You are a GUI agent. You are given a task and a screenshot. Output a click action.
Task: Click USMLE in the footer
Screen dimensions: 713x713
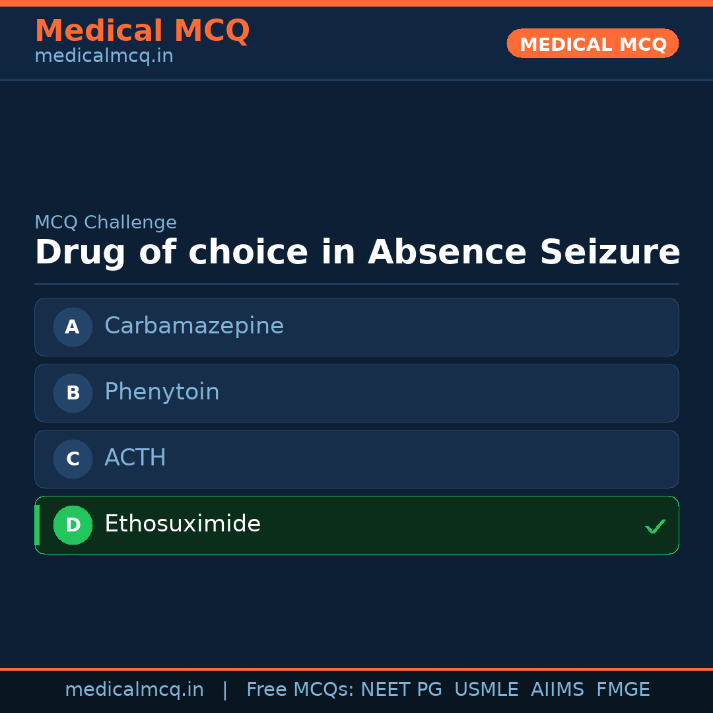tap(486, 690)
